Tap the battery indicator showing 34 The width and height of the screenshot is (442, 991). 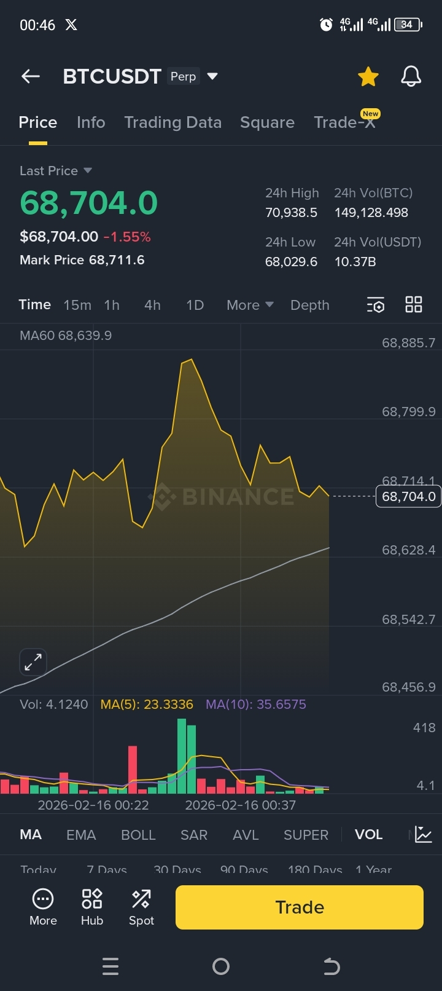pyautogui.click(x=408, y=25)
